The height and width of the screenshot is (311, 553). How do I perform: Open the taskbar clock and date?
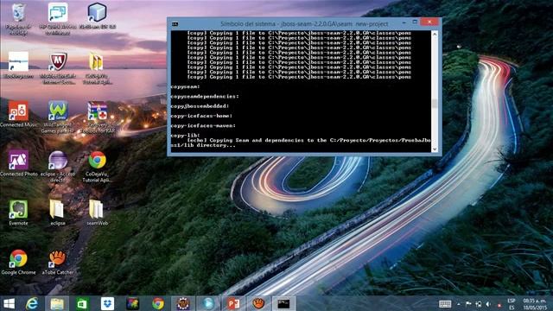535,304
